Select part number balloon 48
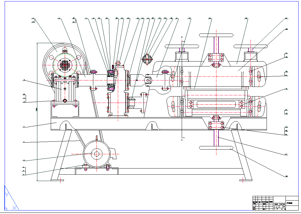The height and width of the screenshot is (214, 301). click(286, 176)
